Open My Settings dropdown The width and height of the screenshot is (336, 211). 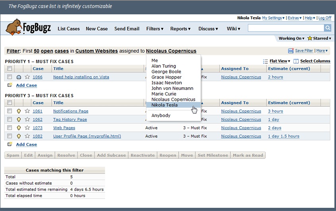pos(273,18)
